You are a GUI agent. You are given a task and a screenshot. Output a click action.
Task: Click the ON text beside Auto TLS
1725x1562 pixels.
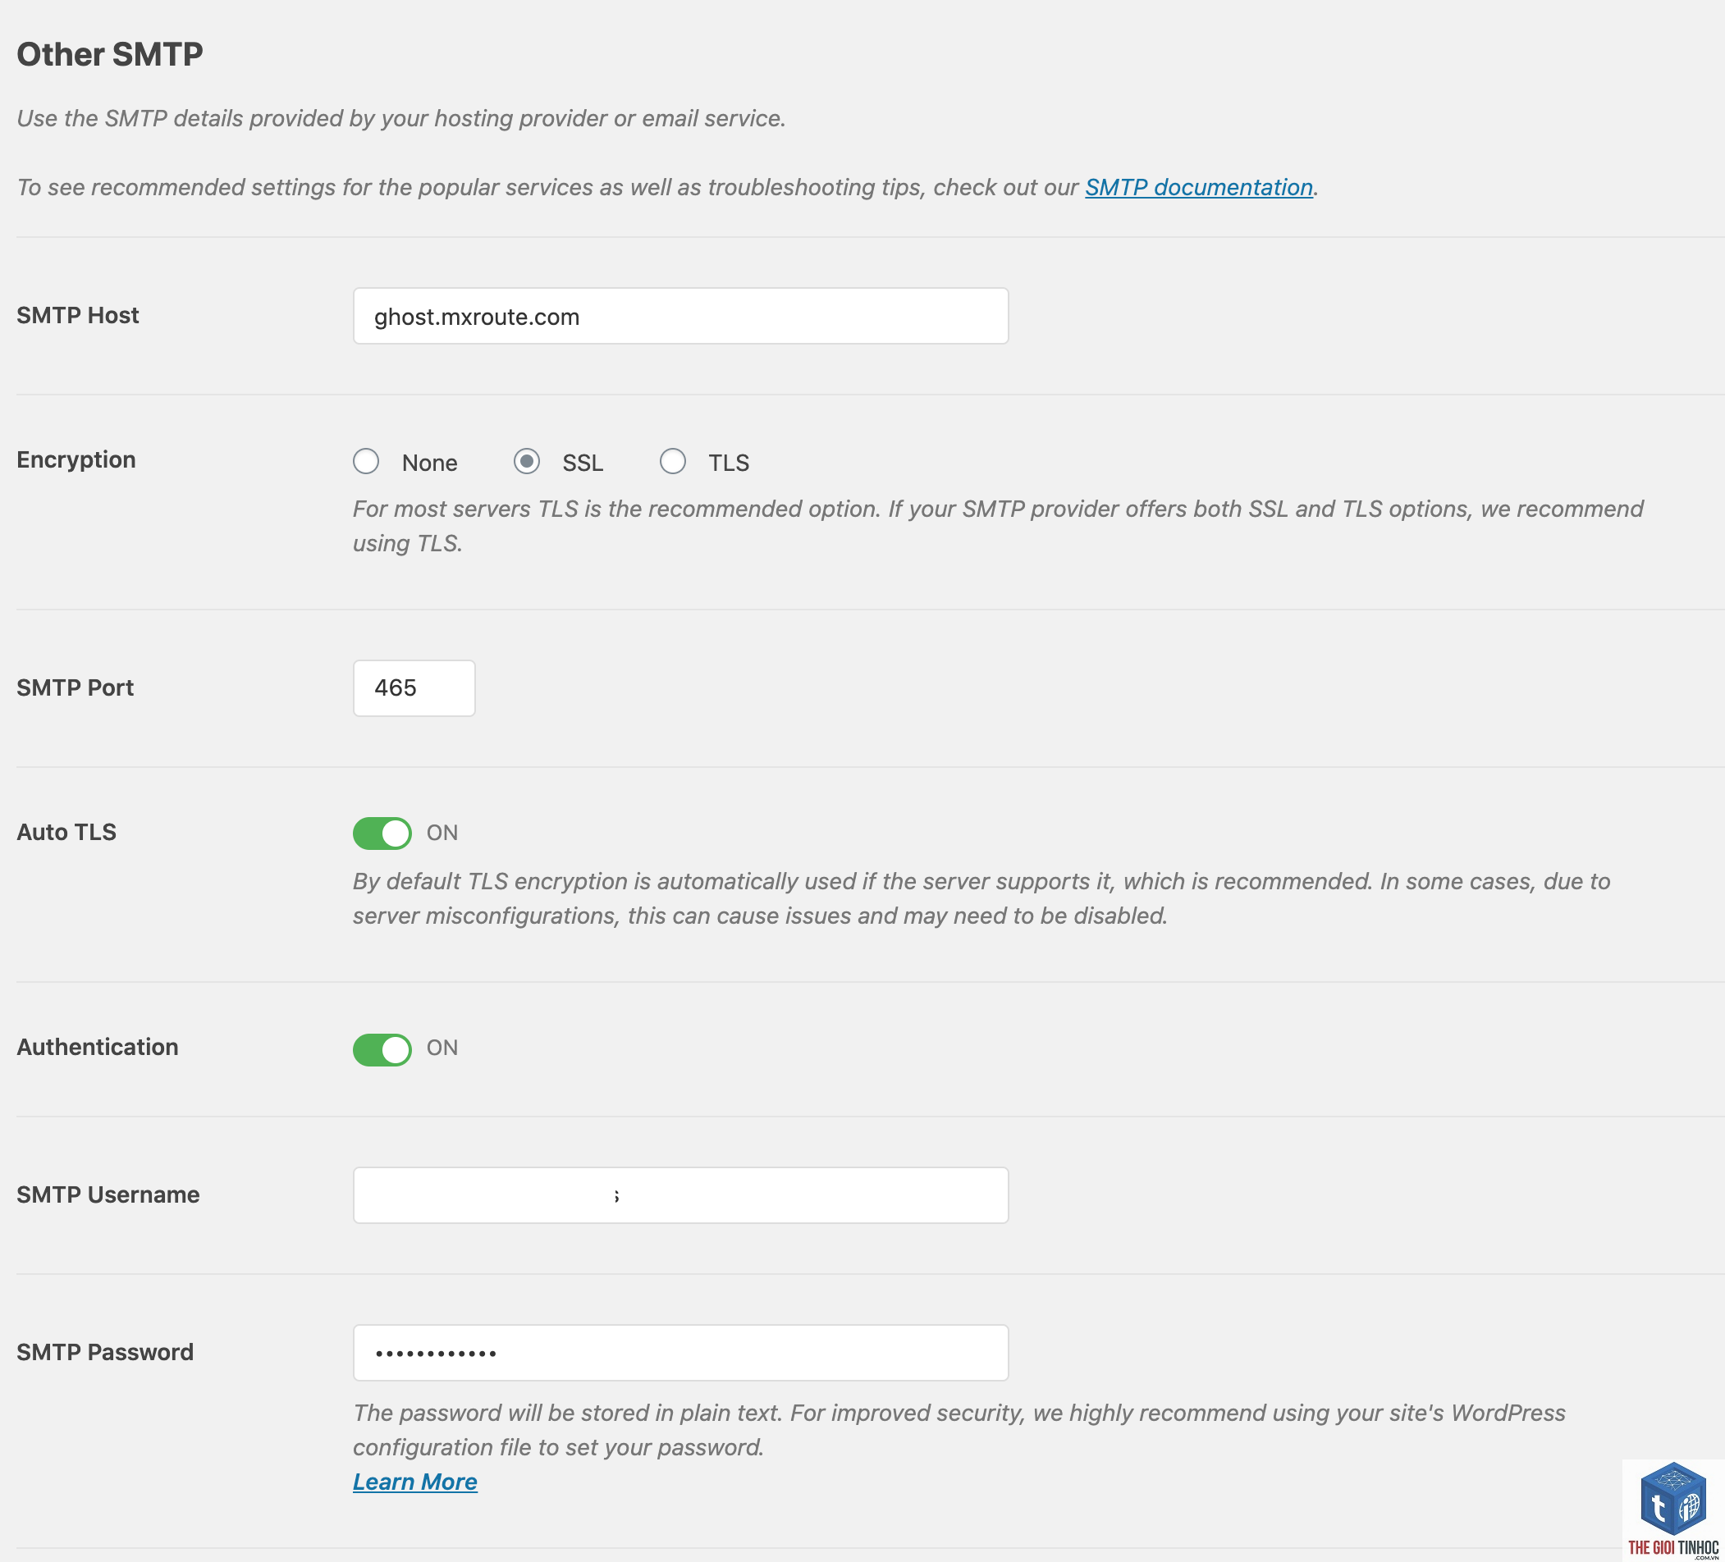coord(442,833)
